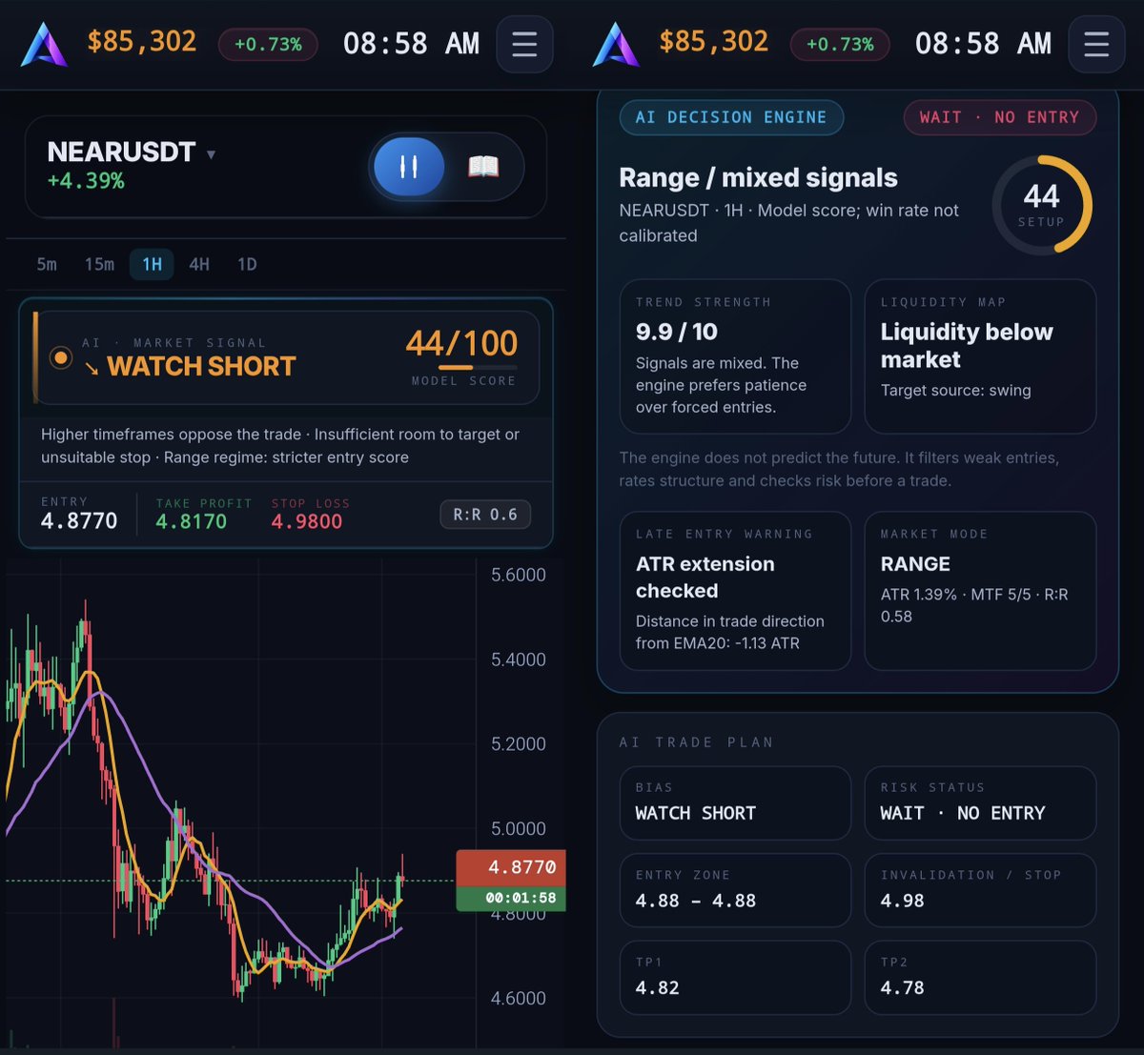Image resolution: width=1144 pixels, height=1055 pixels.
Task: Select the 1H timeframe tab
Action: (x=152, y=264)
